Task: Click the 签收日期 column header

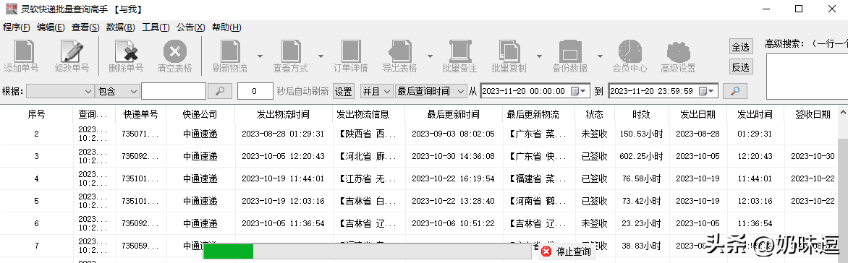Action: click(813, 114)
